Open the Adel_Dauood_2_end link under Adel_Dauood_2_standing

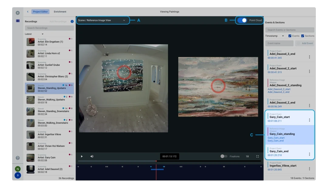click(278, 92)
